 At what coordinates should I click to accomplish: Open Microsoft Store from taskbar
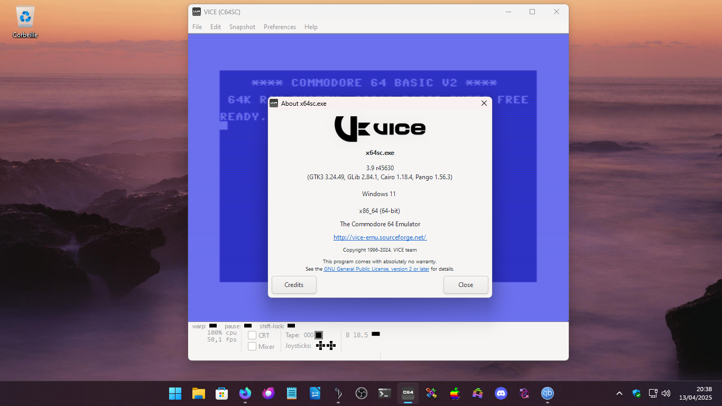pyautogui.click(x=221, y=393)
